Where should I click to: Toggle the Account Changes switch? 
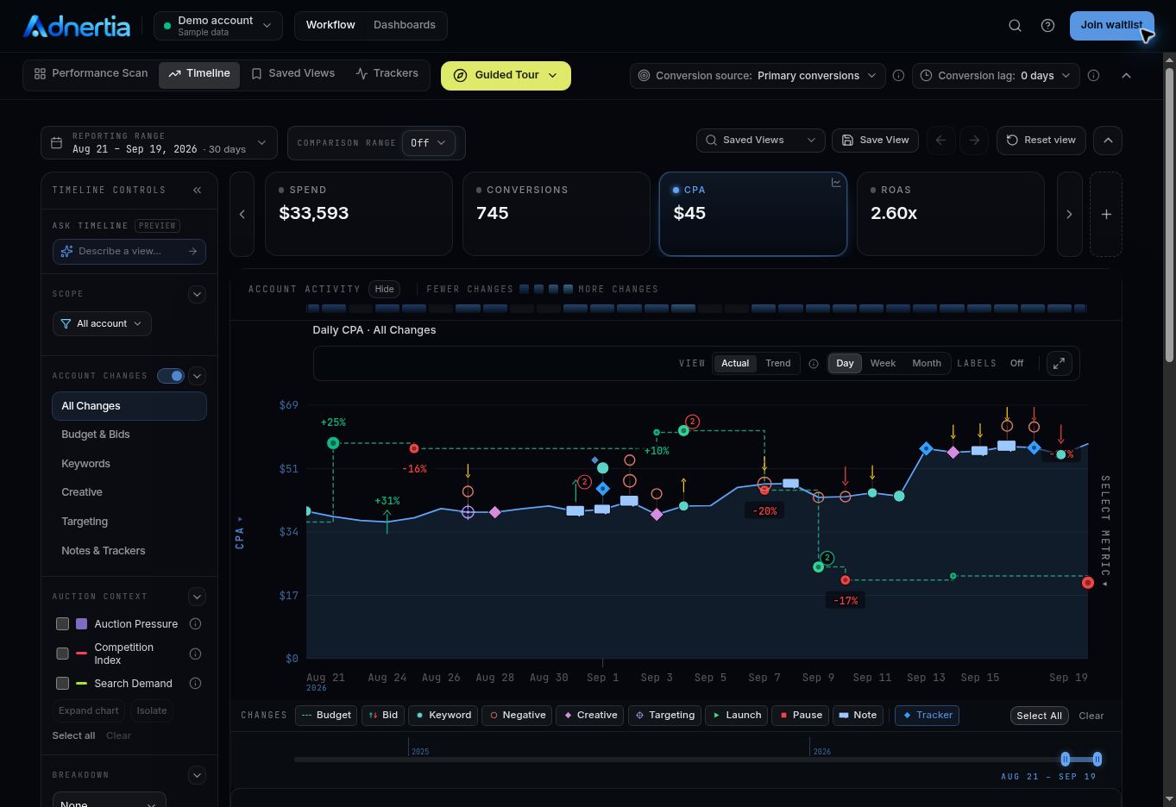[170, 376]
